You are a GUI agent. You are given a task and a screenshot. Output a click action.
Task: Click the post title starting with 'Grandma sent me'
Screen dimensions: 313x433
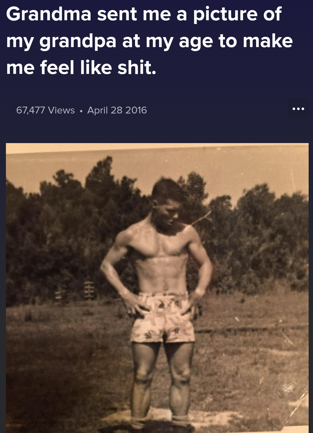149,41
